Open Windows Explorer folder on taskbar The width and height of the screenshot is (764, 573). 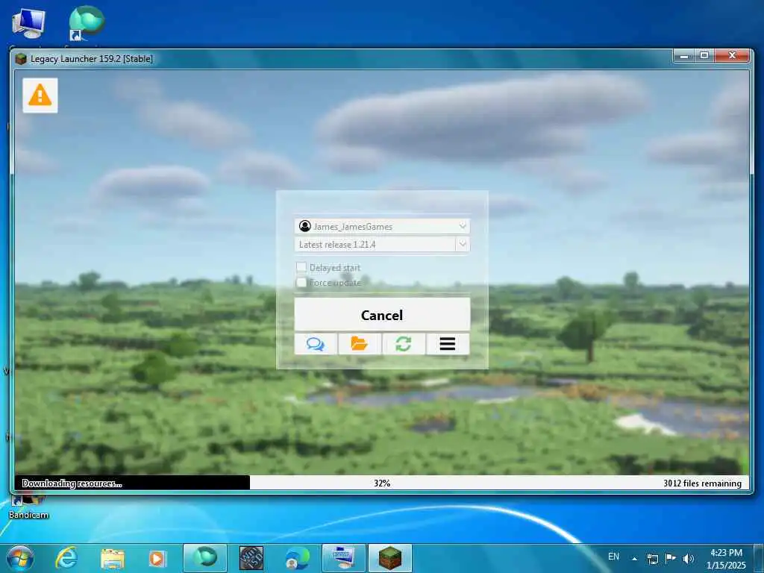[113, 559]
